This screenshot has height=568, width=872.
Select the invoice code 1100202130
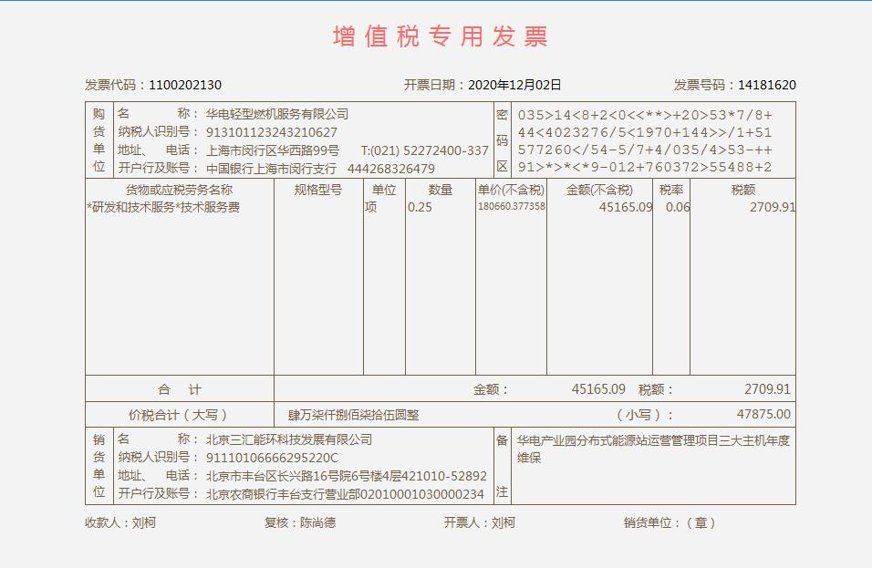184,85
